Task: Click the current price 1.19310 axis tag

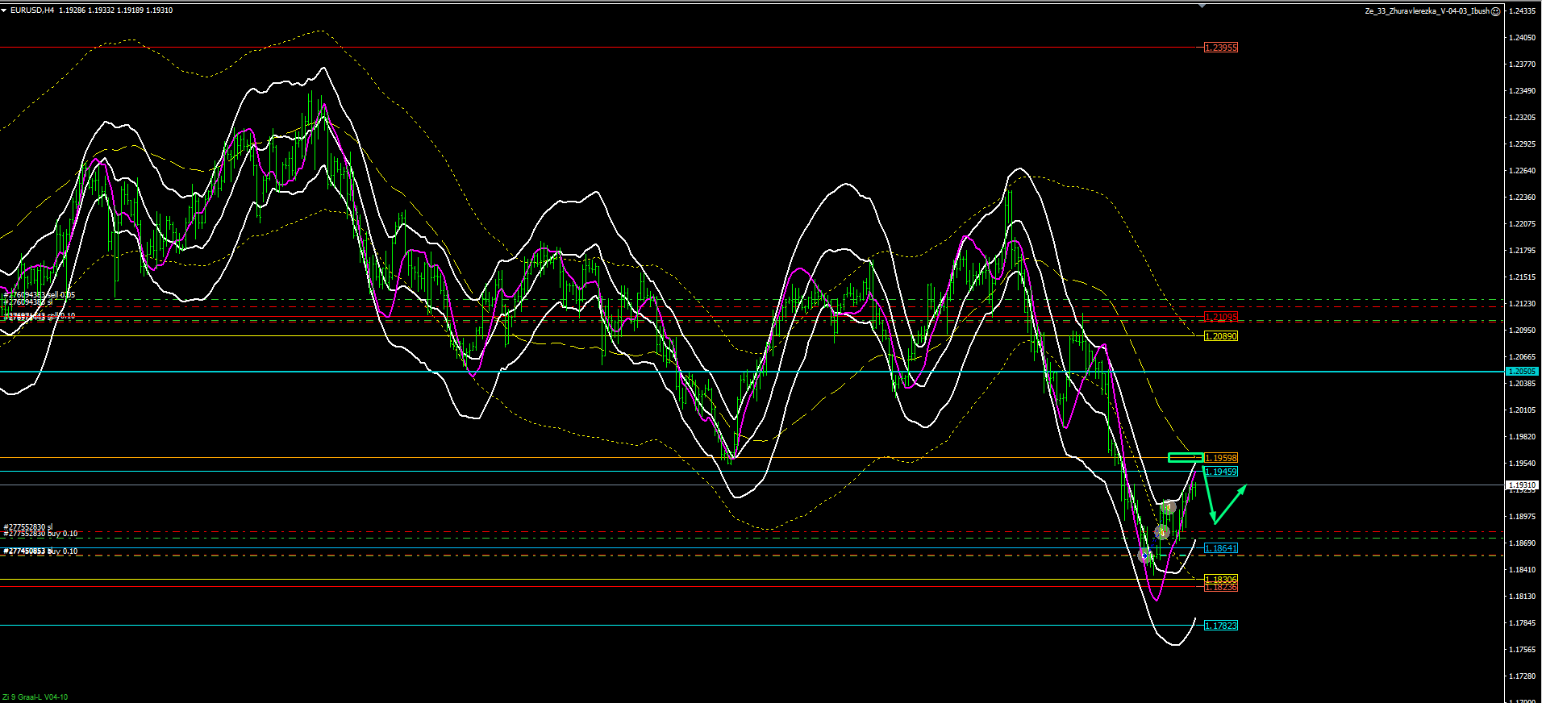Action: [1522, 485]
